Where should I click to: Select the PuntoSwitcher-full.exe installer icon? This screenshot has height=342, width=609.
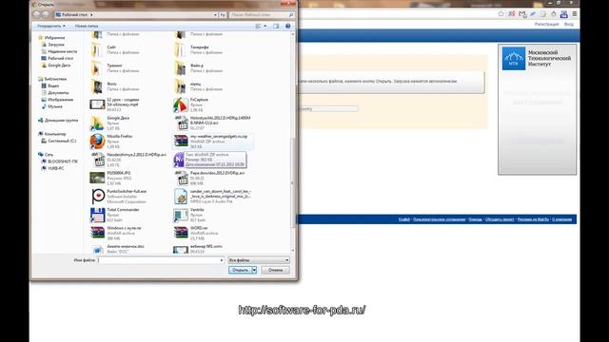click(98, 197)
